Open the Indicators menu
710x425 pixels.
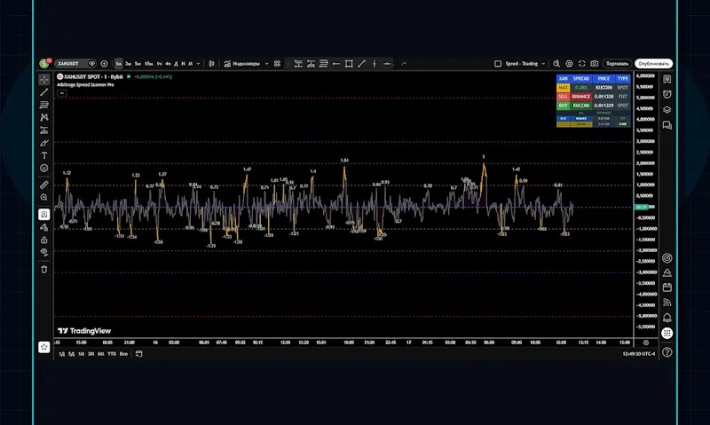242,64
